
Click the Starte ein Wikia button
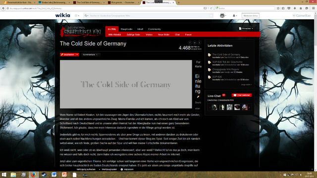[250, 15]
